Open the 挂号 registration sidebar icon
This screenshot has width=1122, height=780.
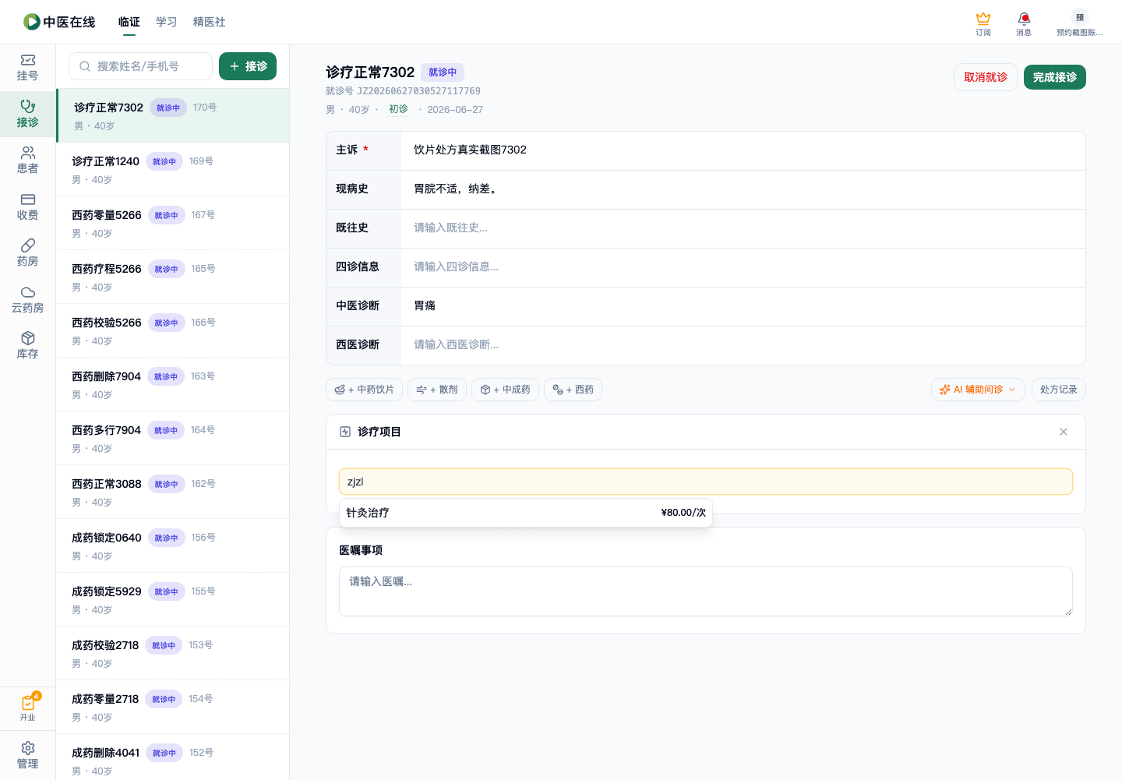(27, 68)
